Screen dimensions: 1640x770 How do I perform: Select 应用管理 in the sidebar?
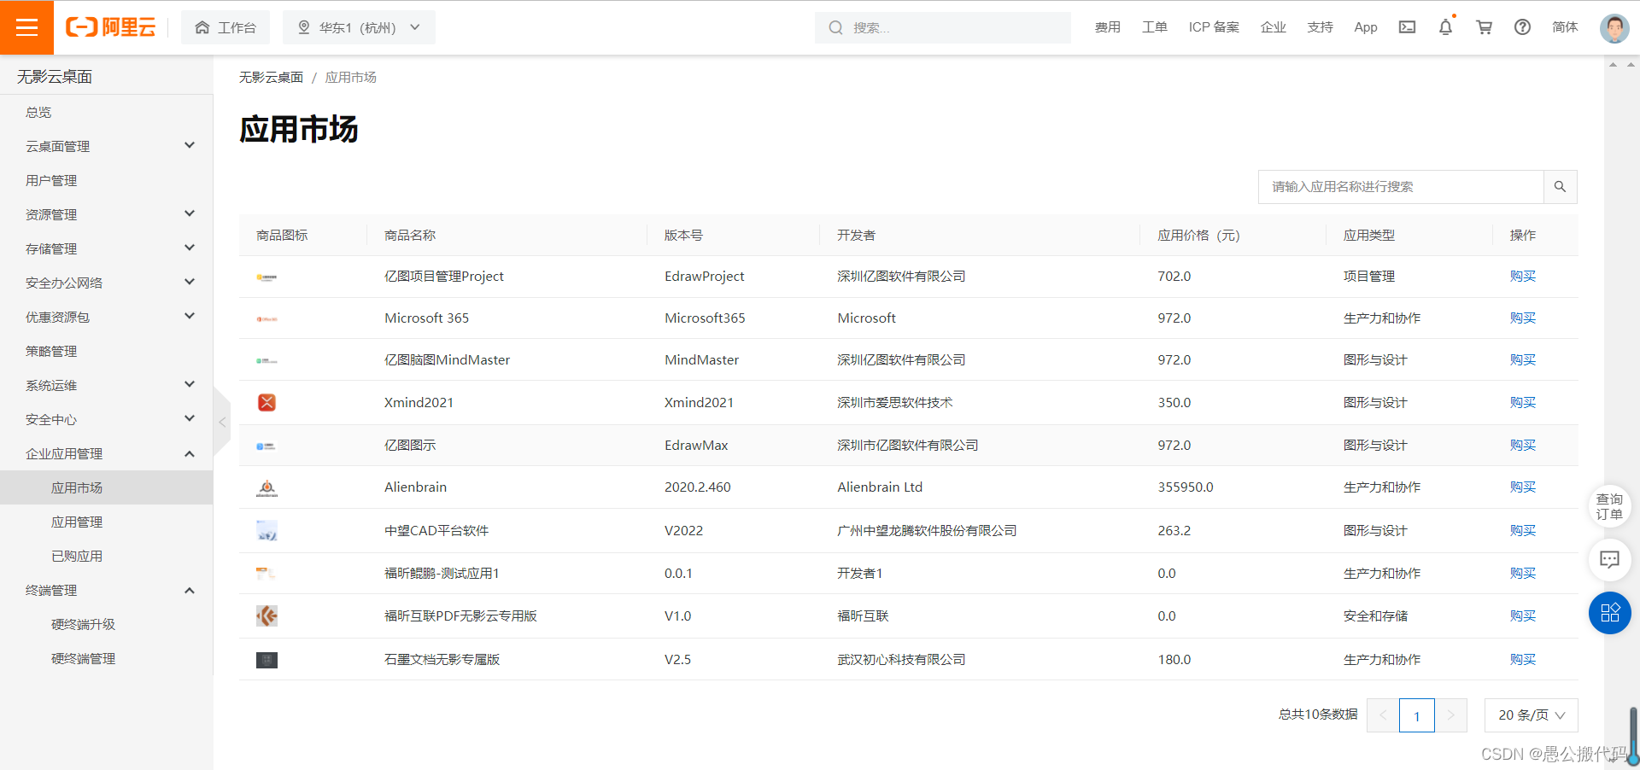click(107, 522)
